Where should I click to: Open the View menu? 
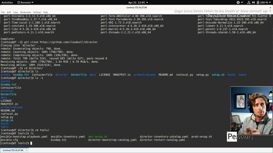tap(15, 12)
